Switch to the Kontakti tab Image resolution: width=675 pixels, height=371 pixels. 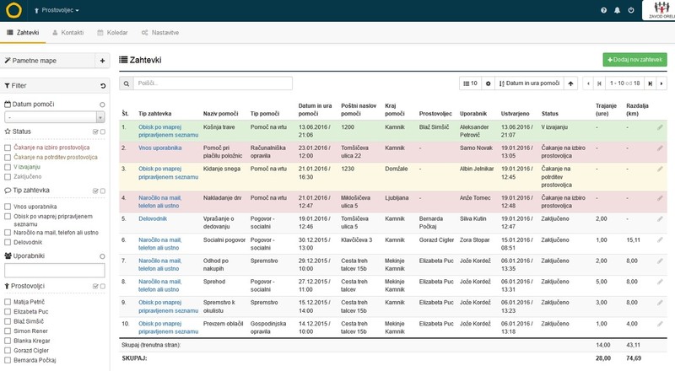tap(67, 32)
